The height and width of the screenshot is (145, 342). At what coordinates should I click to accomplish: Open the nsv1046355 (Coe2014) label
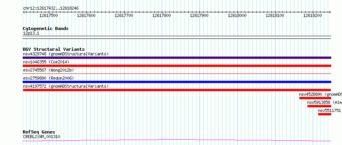pos(46,62)
